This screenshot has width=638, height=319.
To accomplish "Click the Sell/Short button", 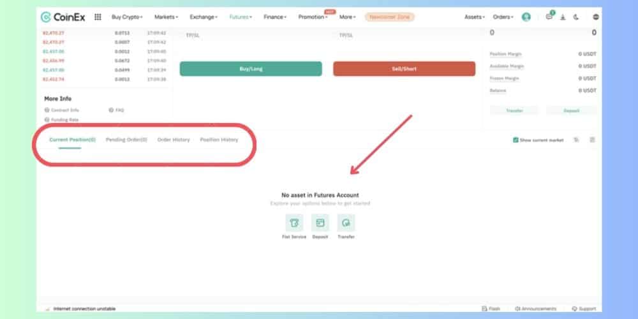I will point(404,69).
